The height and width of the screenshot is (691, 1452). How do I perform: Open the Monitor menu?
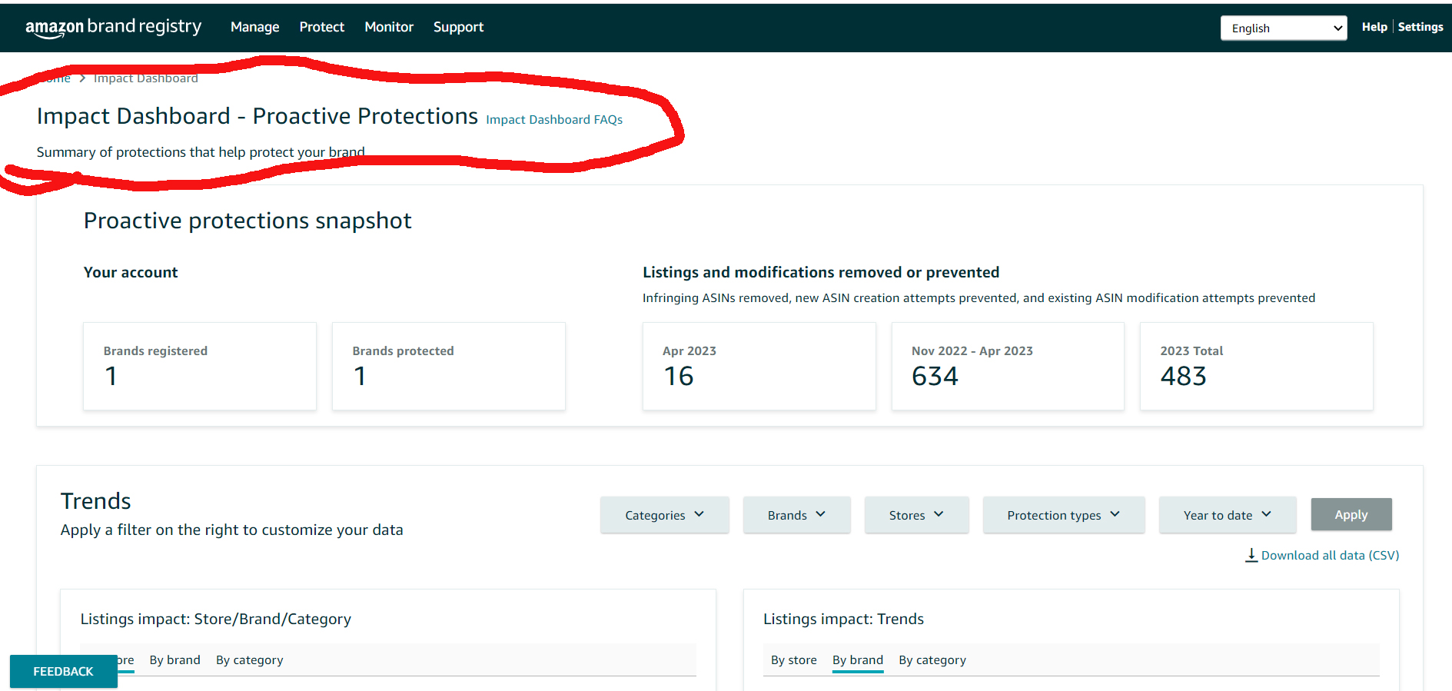tap(389, 27)
